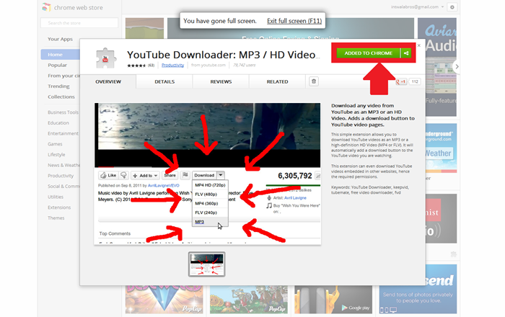Click the large extension screenshot preview
Image resolution: width=505 pixels, height=317 pixels.
(208, 174)
